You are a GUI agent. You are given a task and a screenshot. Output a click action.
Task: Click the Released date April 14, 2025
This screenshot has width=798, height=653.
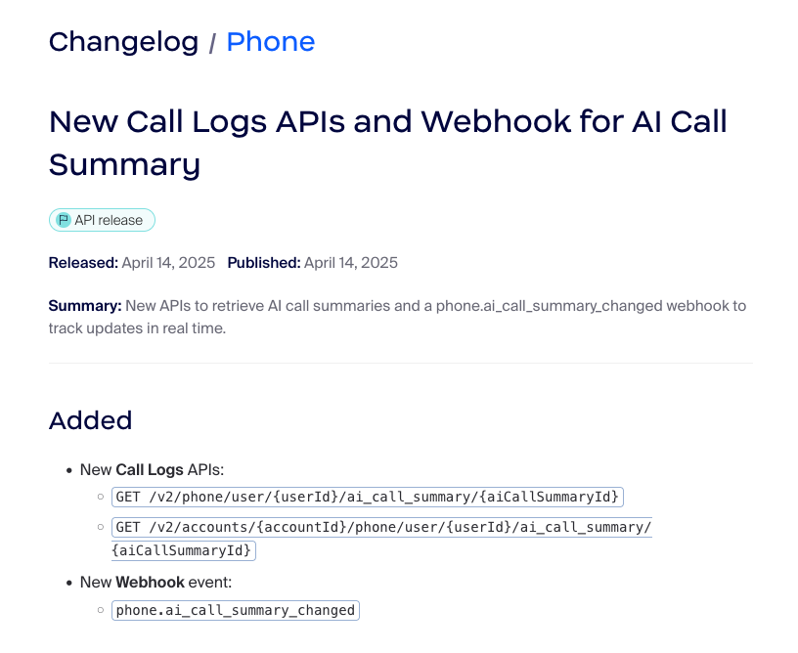coord(168,262)
